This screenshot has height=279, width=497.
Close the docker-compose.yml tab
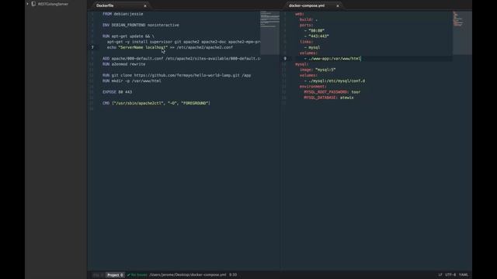tap(338, 5)
